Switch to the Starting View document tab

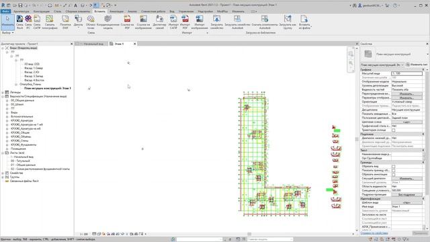[91, 44]
